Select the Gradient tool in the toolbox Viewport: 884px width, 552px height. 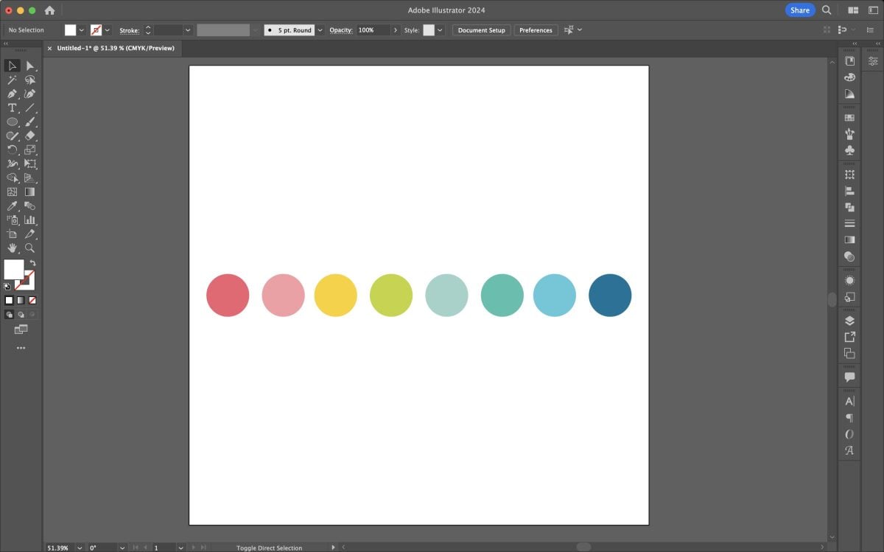[x=30, y=192]
